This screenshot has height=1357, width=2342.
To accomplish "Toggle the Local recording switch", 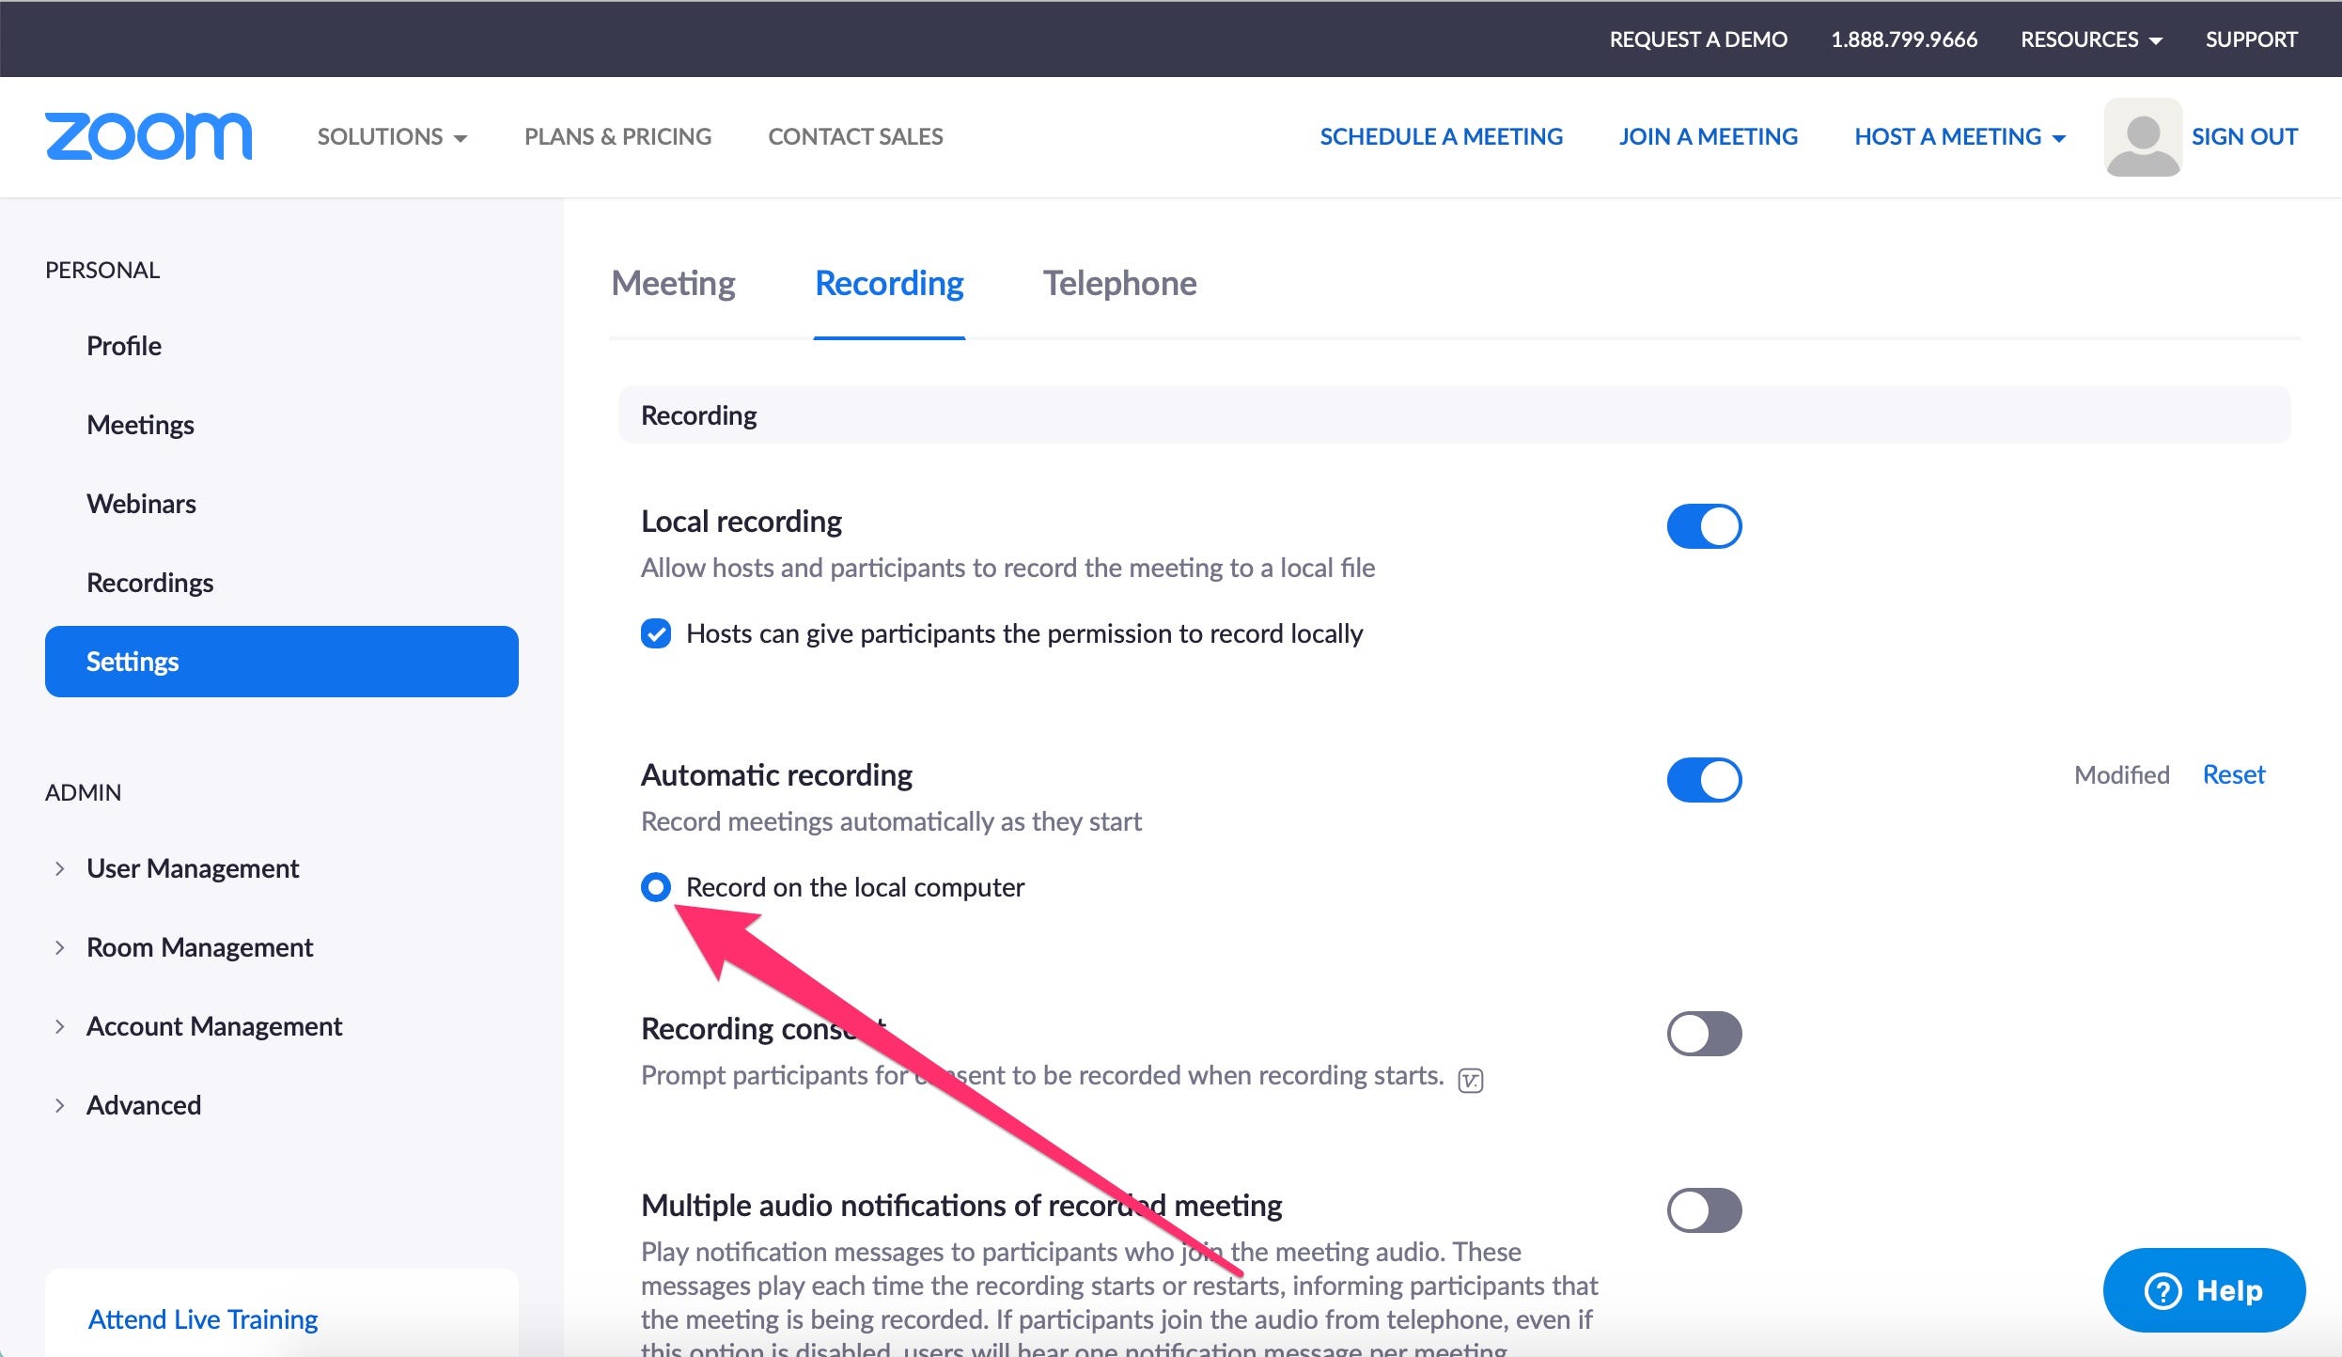I will pos(1704,523).
